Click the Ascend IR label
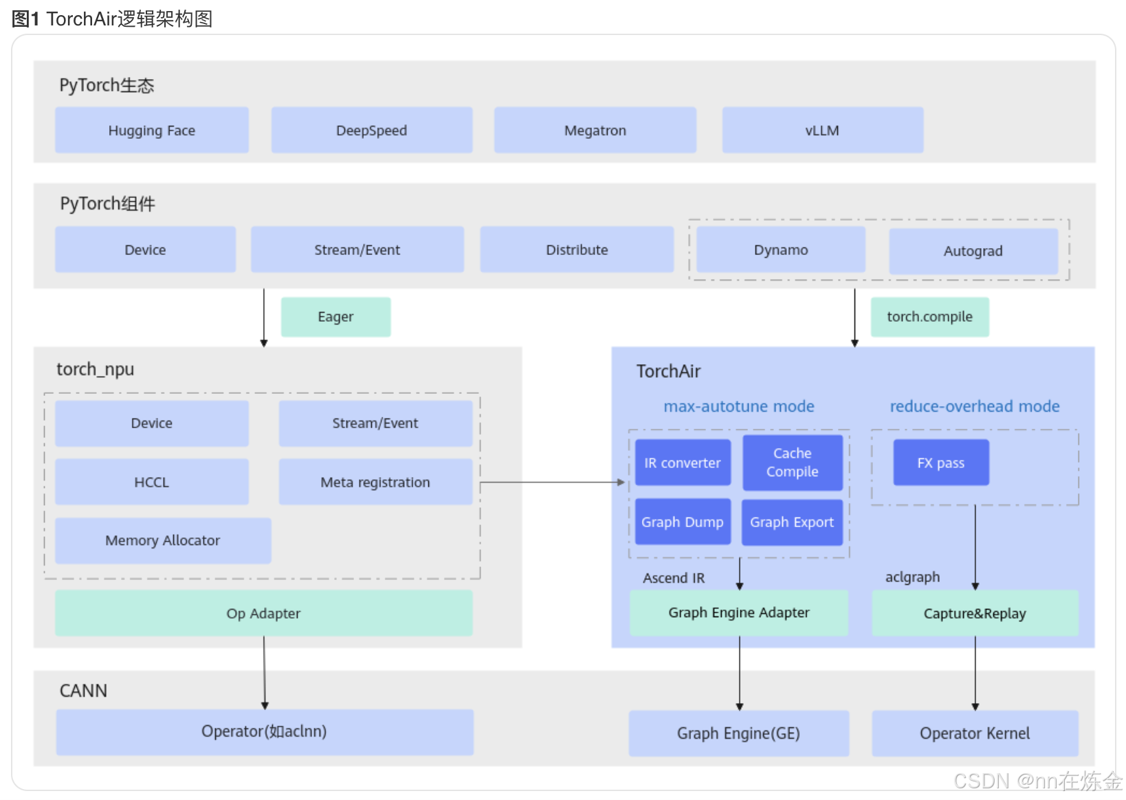 click(x=674, y=578)
